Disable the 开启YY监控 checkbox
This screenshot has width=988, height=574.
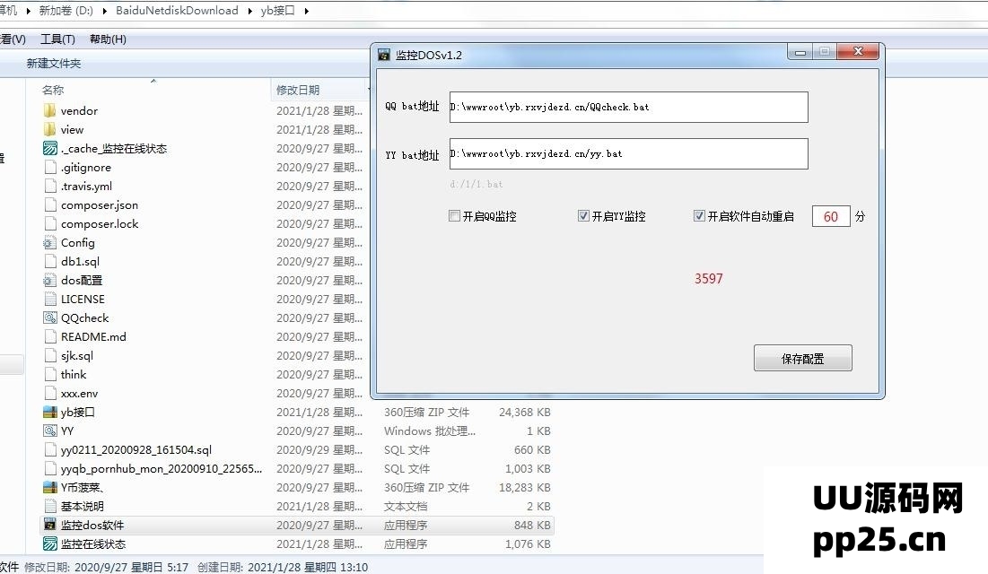click(x=584, y=216)
